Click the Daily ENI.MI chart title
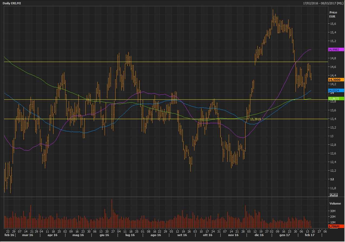The width and height of the screenshot is (345, 242). [x=12, y=3]
